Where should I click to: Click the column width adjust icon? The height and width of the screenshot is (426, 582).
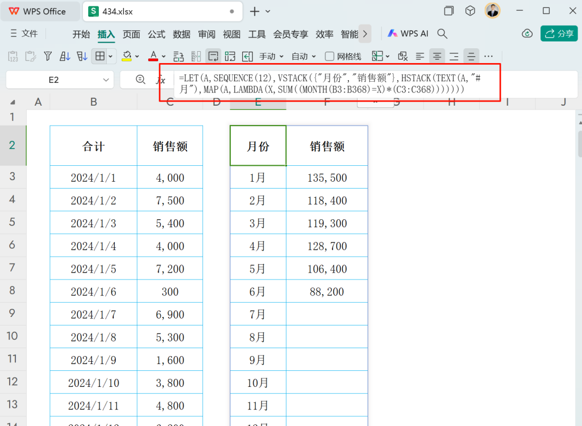coord(196,56)
